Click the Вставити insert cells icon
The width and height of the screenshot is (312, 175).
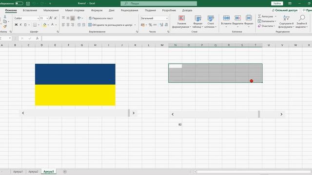[x=226, y=18]
